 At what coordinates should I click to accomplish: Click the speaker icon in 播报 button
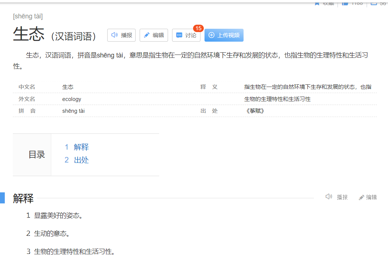(114, 35)
